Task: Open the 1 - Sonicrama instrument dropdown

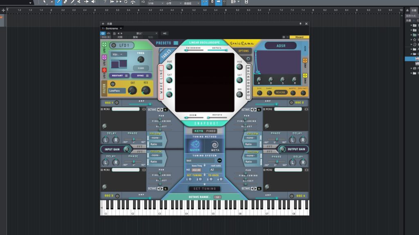Action: (x=112, y=29)
